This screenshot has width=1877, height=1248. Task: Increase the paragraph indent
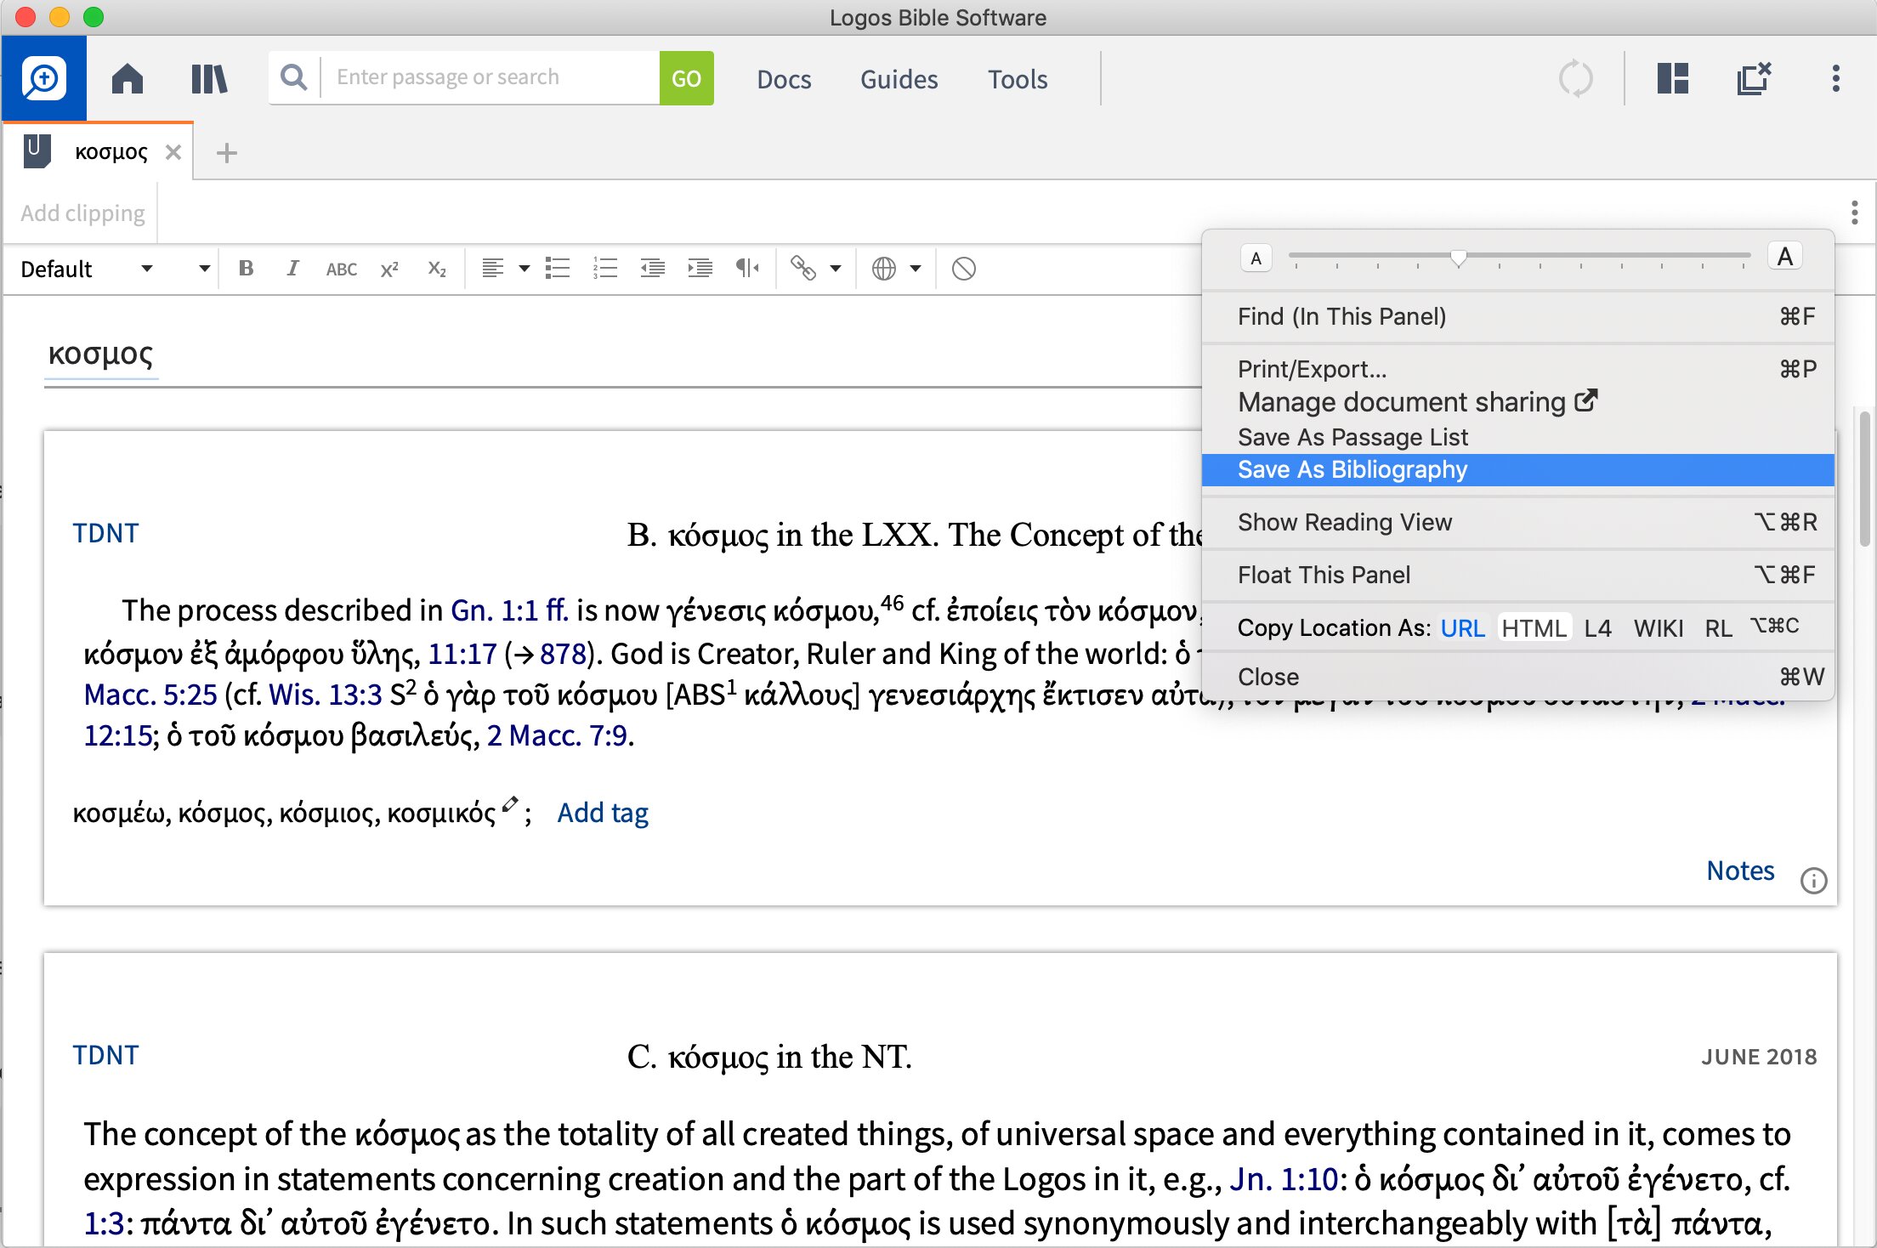tap(700, 269)
